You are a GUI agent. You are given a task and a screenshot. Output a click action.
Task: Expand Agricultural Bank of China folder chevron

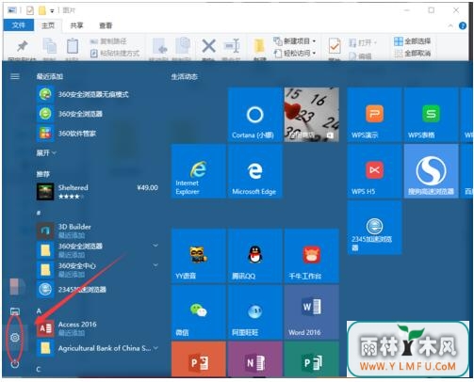point(155,348)
